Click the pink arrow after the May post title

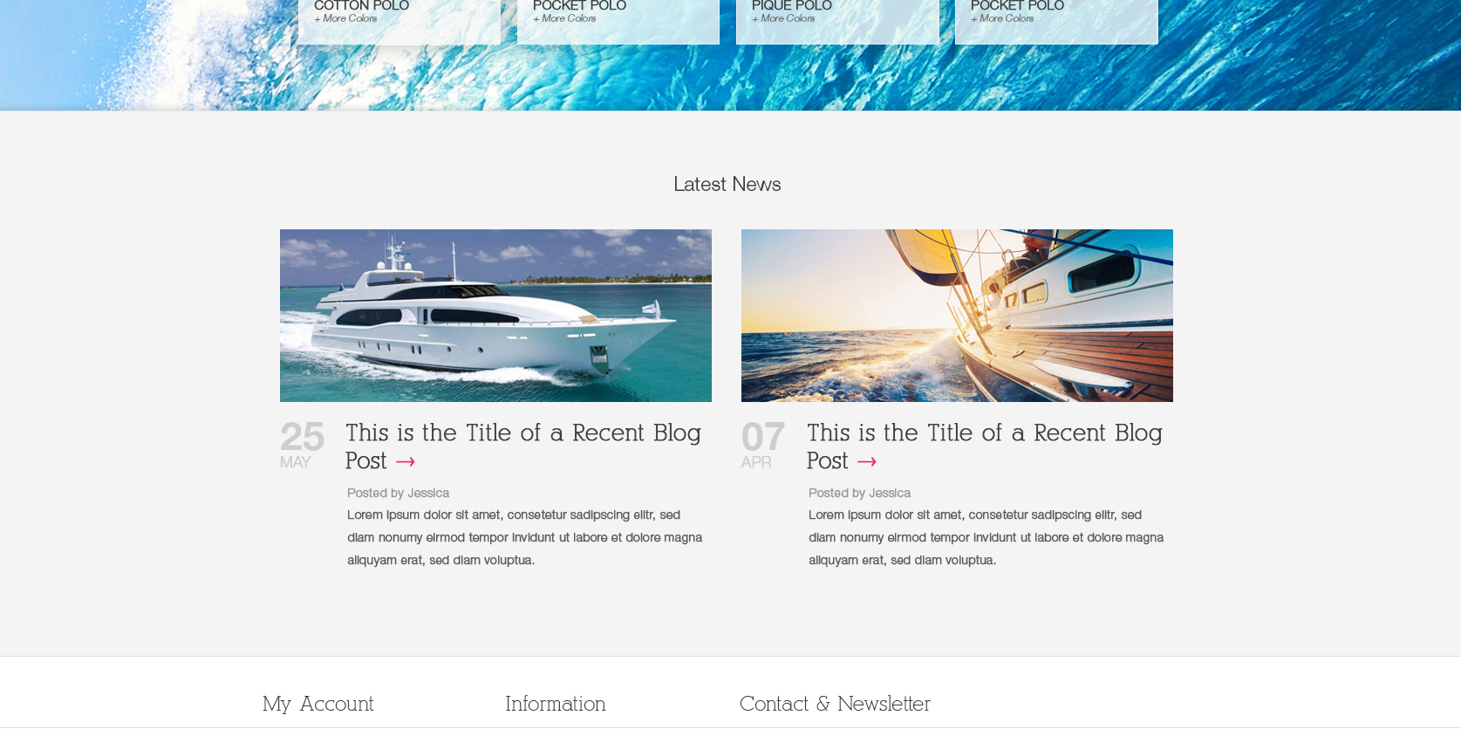point(406,461)
